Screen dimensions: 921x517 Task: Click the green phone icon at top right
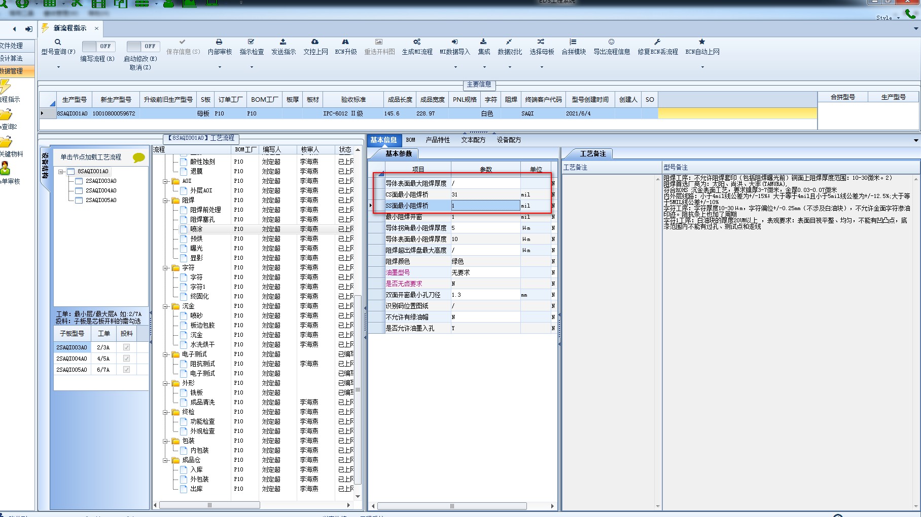coord(911,14)
